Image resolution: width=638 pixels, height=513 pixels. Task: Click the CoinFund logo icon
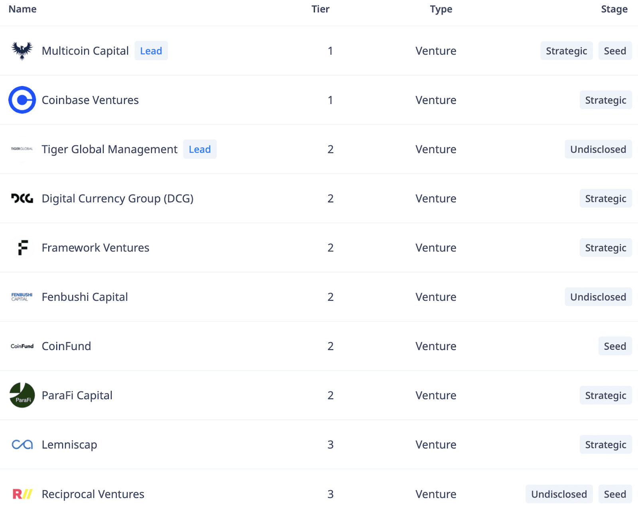(x=22, y=346)
